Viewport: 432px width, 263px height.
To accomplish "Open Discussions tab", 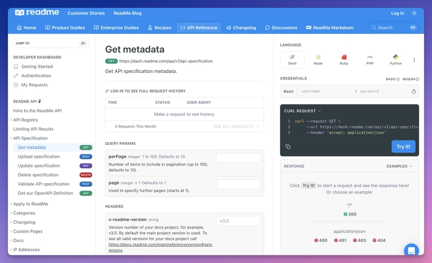I will tap(281, 28).
